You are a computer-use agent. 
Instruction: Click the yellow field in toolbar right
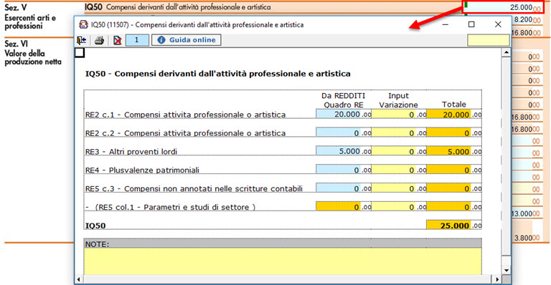488,40
